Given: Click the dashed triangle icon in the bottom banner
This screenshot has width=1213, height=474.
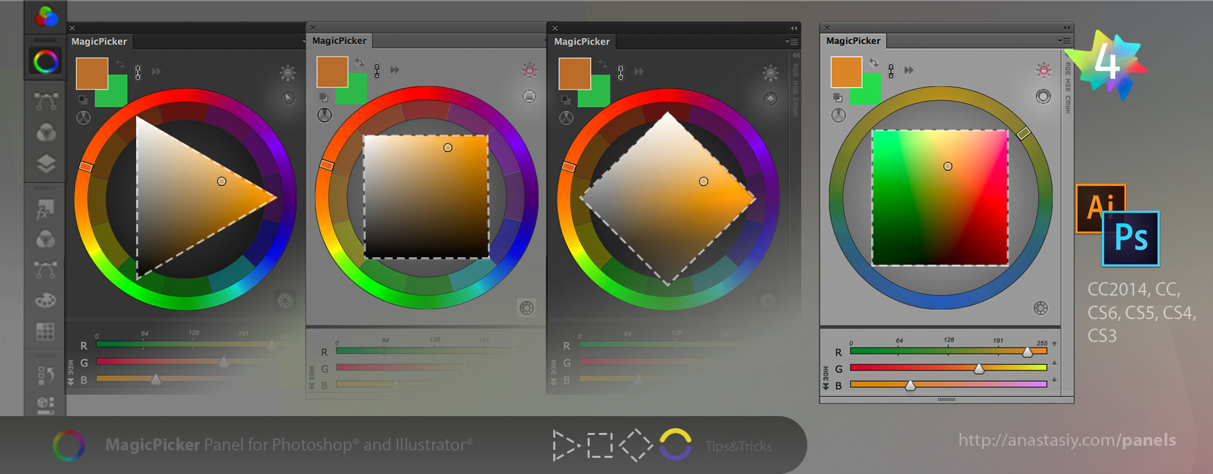Looking at the screenshot, I should tap(566, 445).
